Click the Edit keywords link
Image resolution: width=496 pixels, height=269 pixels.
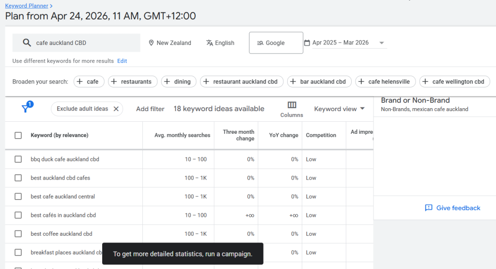[122, 61]
